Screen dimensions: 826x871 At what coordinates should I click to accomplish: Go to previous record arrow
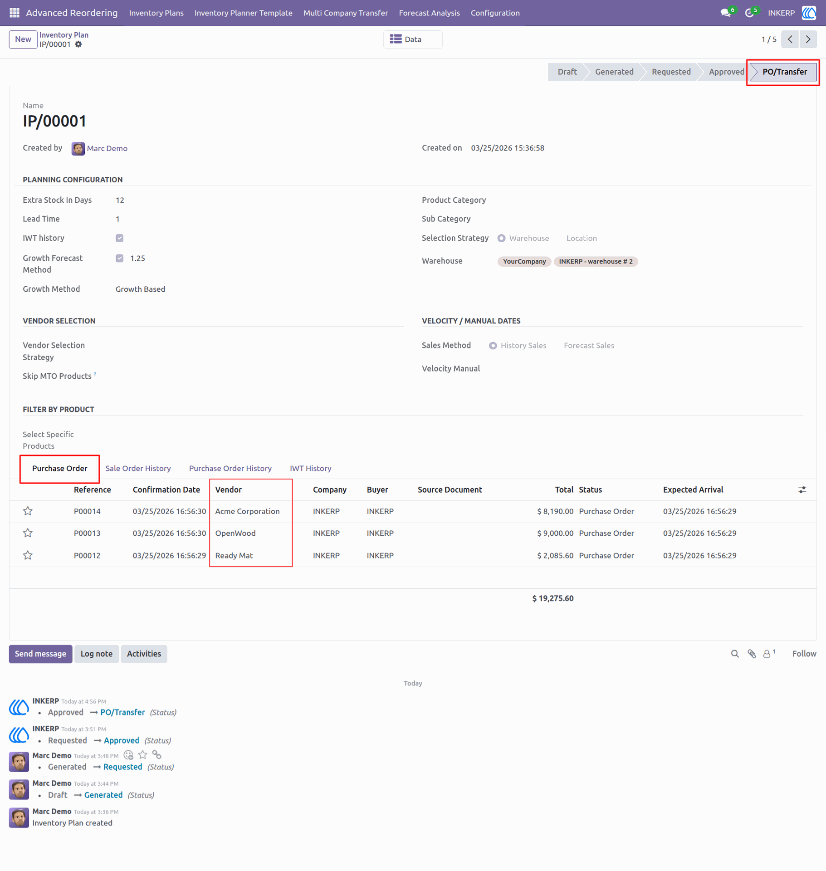[x=790, y=39]
